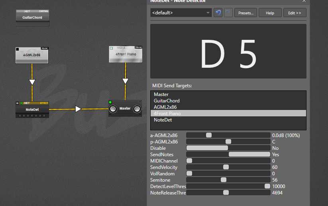Toggle the Disable parameter slider
This screenshot has height=206, width=328.
coord(207,148)
